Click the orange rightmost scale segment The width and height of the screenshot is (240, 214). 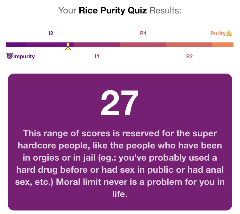(223, 45)
